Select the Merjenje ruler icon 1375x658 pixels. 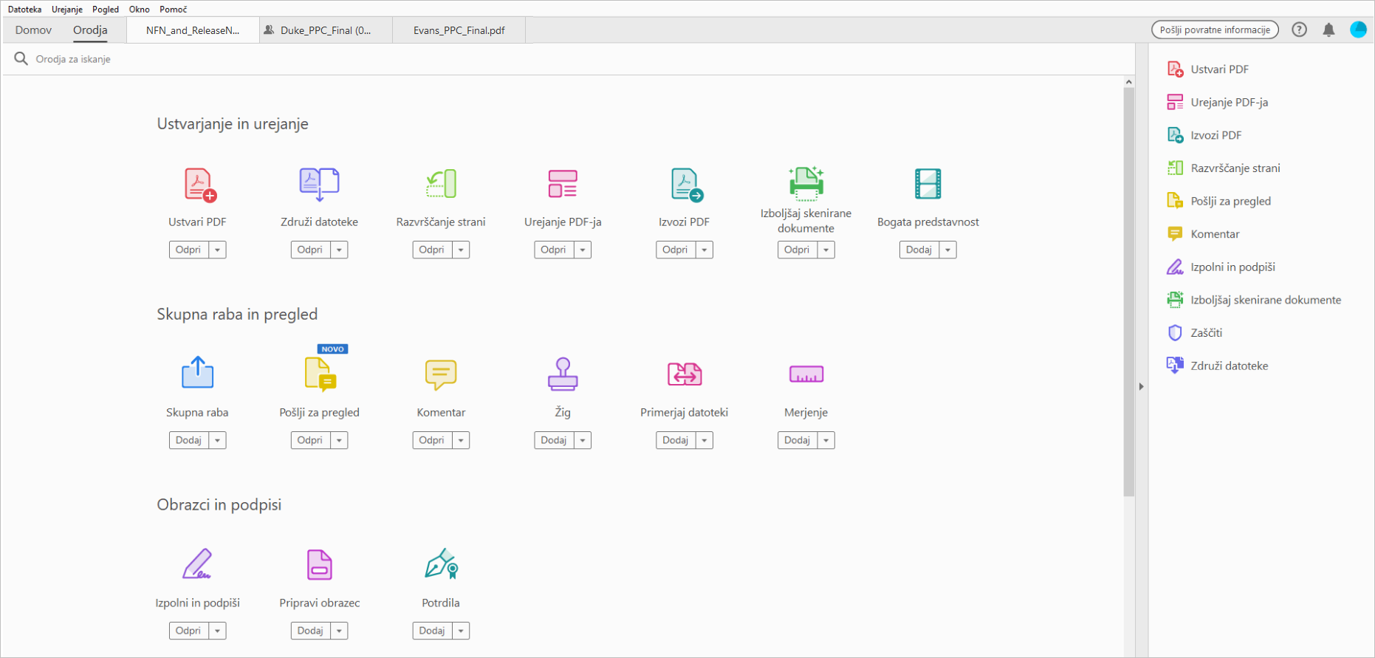806,374
